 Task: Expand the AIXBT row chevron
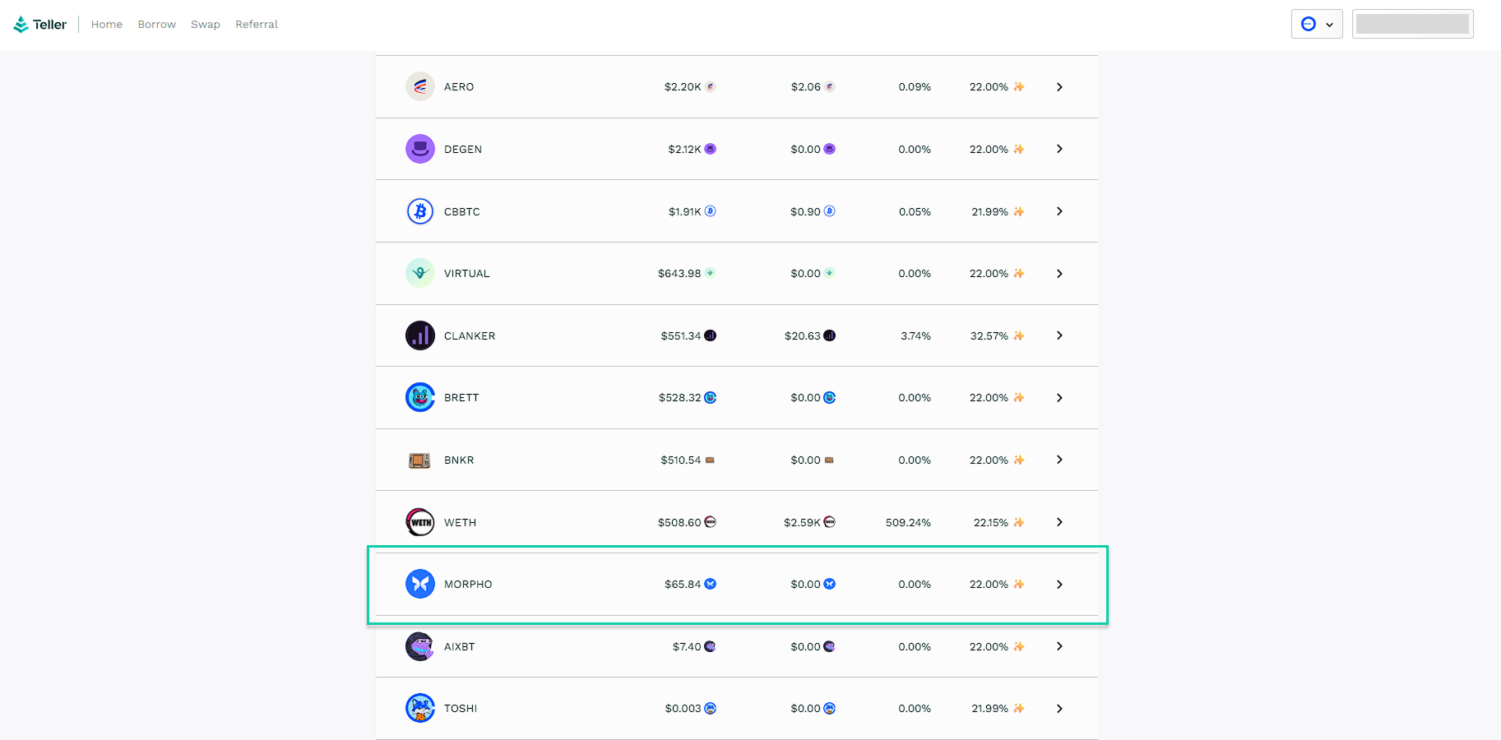point(1059,646)
